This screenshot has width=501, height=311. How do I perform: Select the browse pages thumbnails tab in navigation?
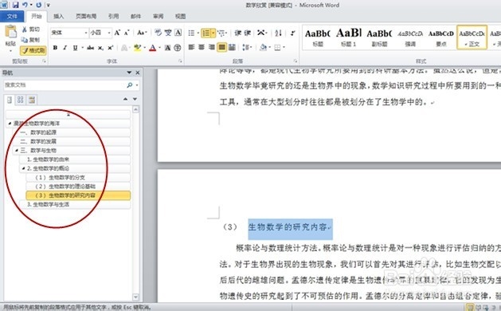20,100
